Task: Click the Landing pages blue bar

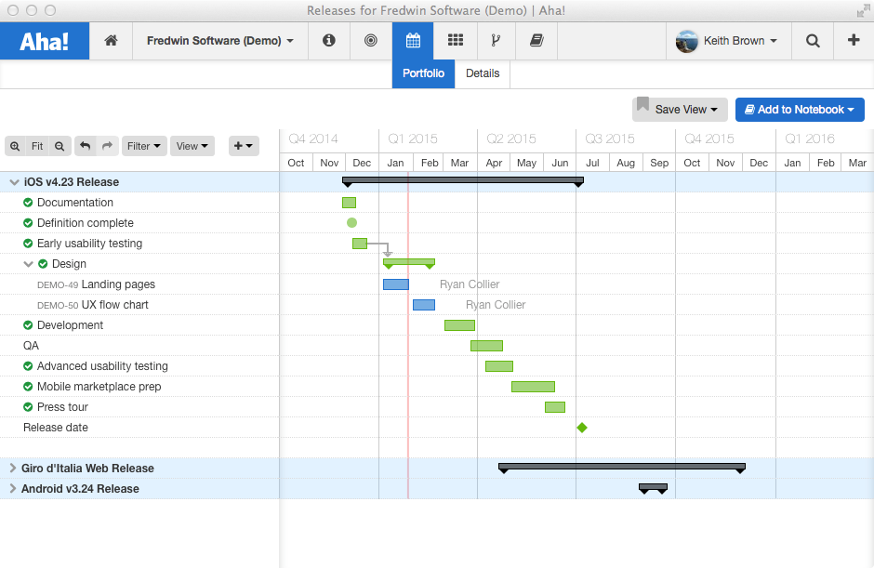Action: coord(396,284)
